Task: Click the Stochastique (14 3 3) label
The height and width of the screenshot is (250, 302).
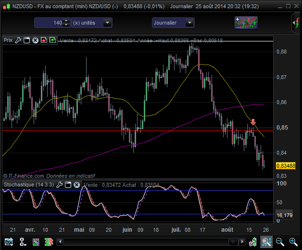Action: pyautogui.click(x=29, y=184)
